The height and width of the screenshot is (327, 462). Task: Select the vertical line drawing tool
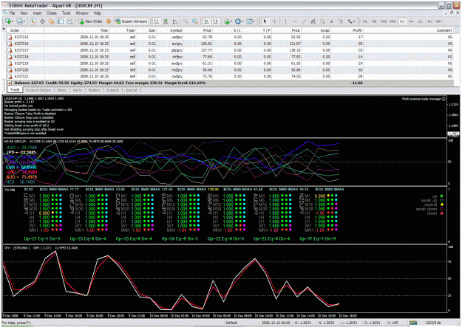point(285,21)
